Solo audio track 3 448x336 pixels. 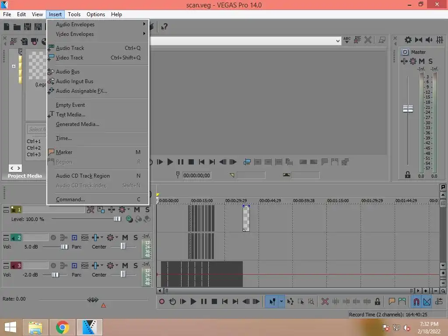(136, 266)
